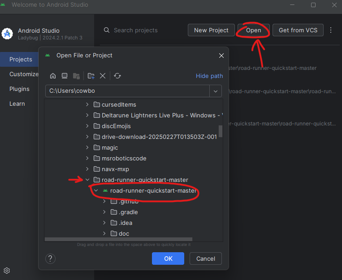Open the Learn tab
The image size is (342, 280).
click(17, 104)
